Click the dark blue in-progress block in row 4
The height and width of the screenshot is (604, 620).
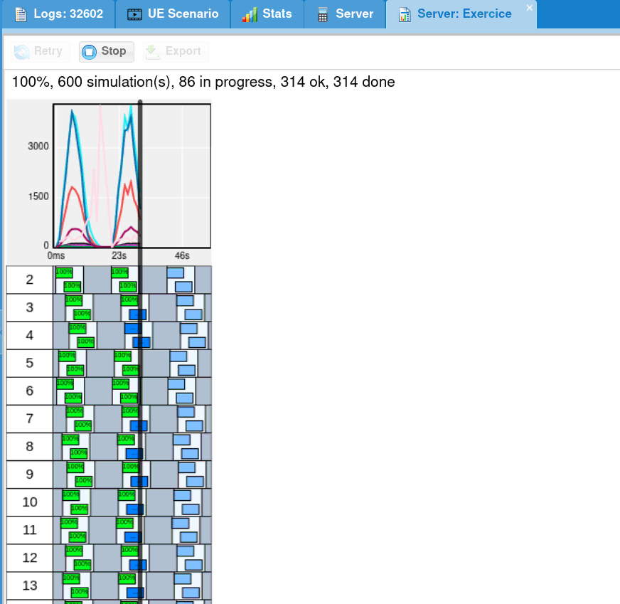(132, 328)
